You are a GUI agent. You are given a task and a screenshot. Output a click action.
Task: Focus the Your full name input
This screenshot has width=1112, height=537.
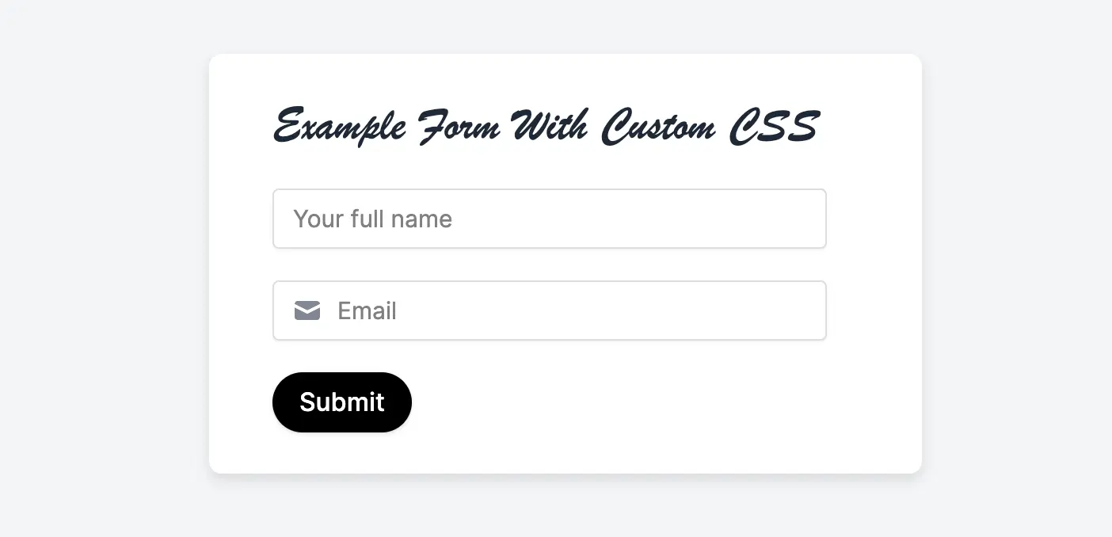click(550, 219)
